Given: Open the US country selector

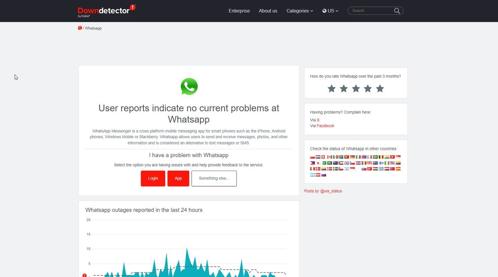Looking at the screenshot, I should [x=330, y=11].
